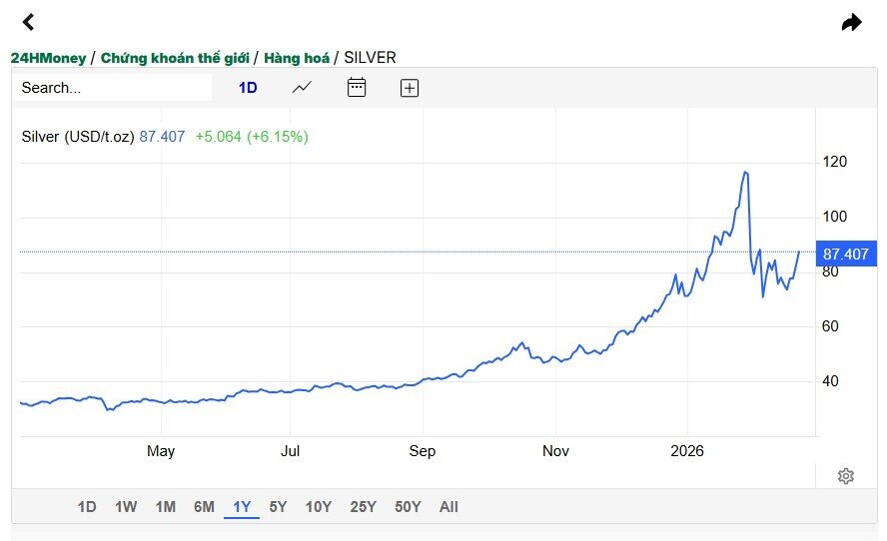This screenshot has height=541, width=887.
Task: Open the chart type line icon
Action: 302,88
